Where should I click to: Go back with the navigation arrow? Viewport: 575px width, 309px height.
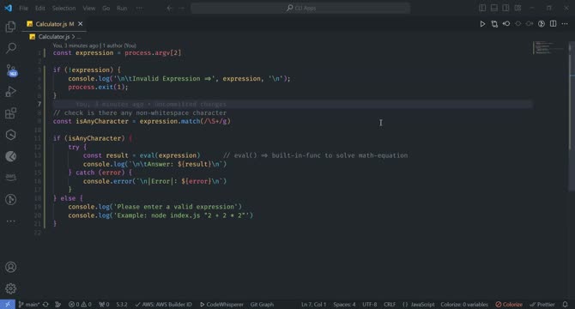tap(169, 8)
